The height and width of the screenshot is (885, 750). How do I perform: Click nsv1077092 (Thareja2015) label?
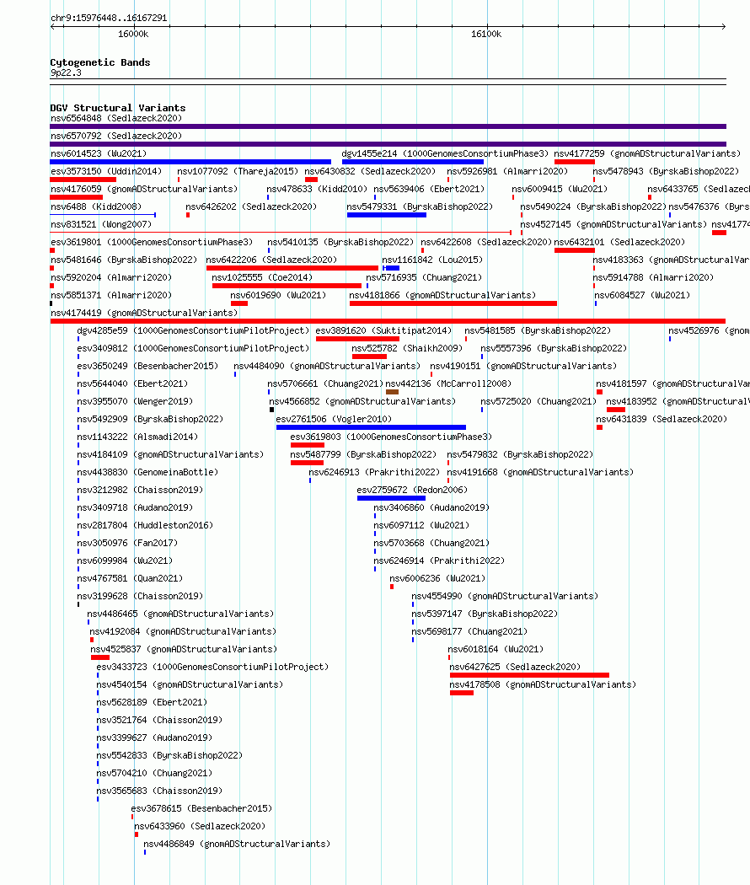[x=238, y=171]
